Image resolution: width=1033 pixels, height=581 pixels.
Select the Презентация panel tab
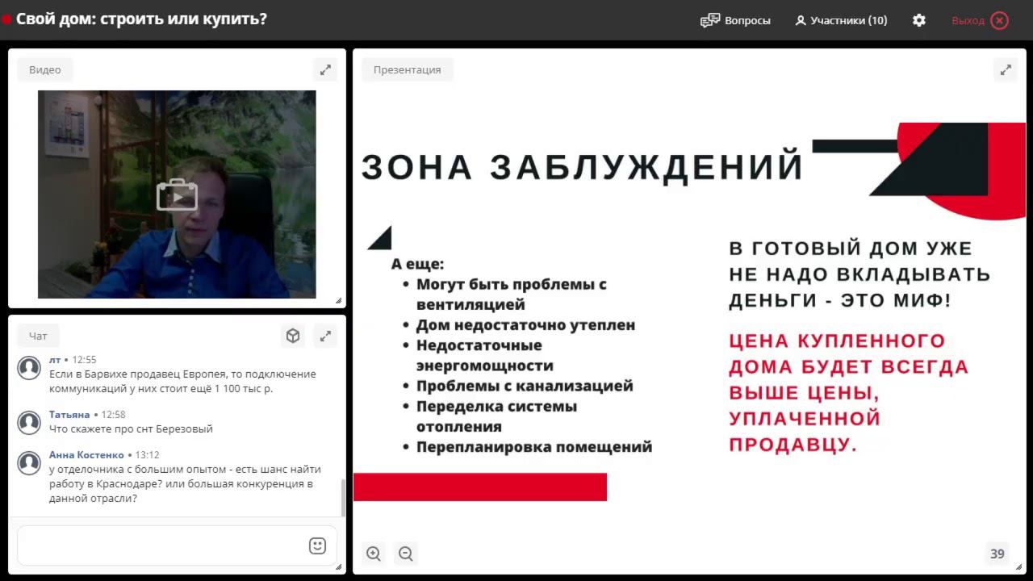tap(408, 70)
